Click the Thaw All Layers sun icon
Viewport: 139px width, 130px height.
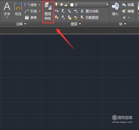pyautogui.click(x=69, y=17)
